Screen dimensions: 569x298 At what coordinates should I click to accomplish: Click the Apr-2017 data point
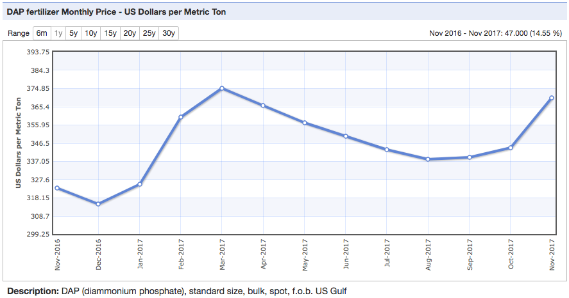tap(263, 106)
